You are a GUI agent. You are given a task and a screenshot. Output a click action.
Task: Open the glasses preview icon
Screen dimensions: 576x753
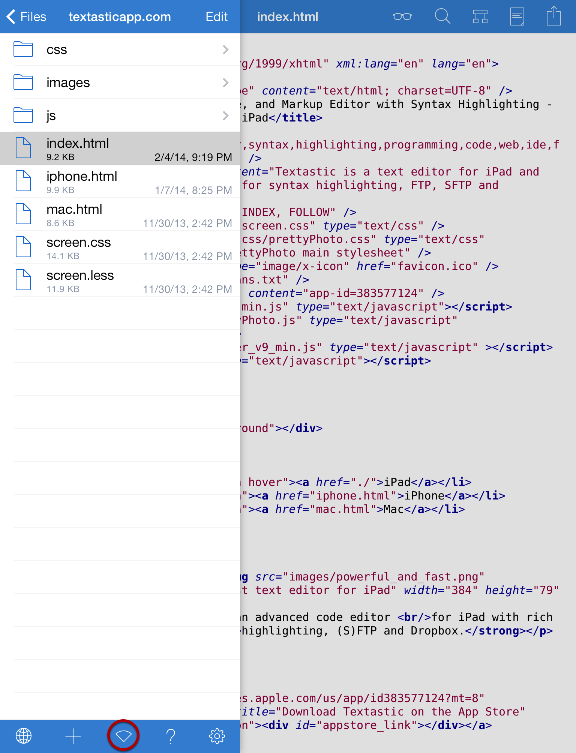click(x=402, y=16)
